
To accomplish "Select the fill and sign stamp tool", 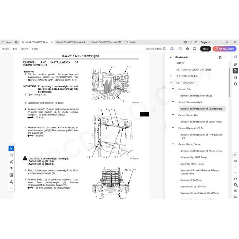I will click(x=11, y=182).
